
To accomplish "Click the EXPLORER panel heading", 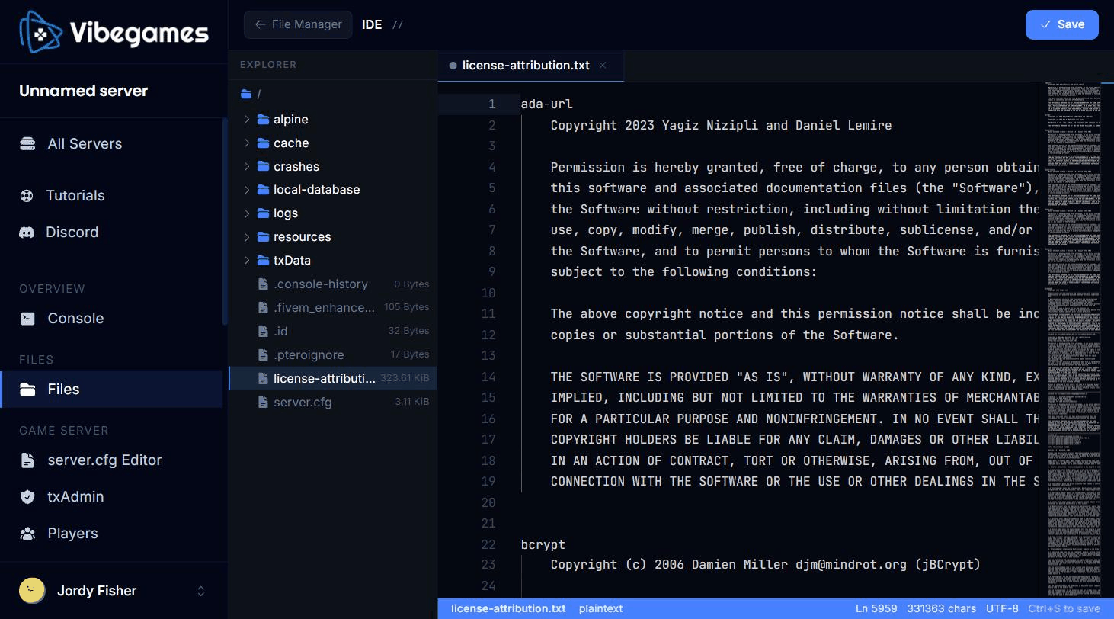I will [268, 65].
